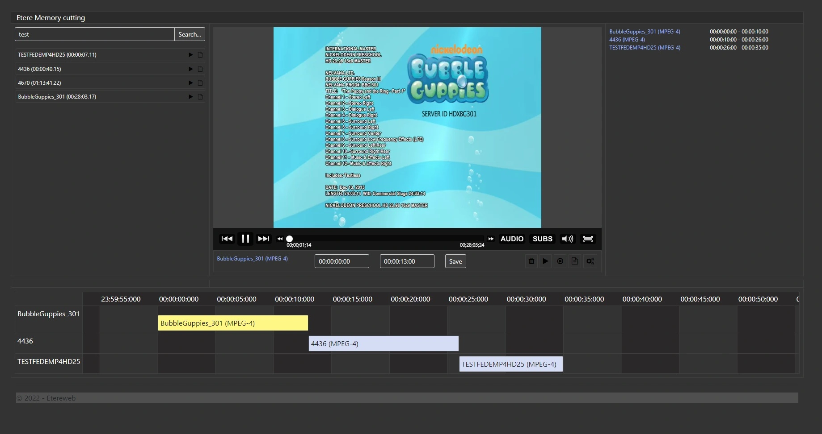Click the rewind double-arrow icon

pos(280,239)
